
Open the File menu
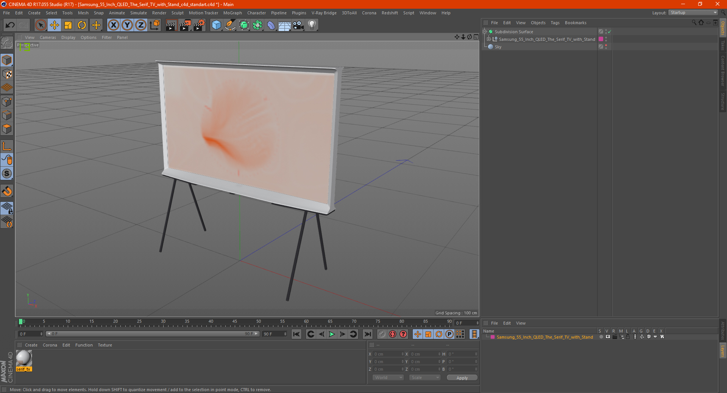(6, 13)
